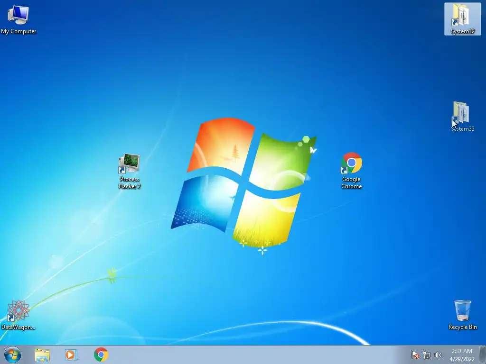Click the Show Desktop strip beside the clock
The width and height of the screenshot is (486, 364).
[483, 355]
